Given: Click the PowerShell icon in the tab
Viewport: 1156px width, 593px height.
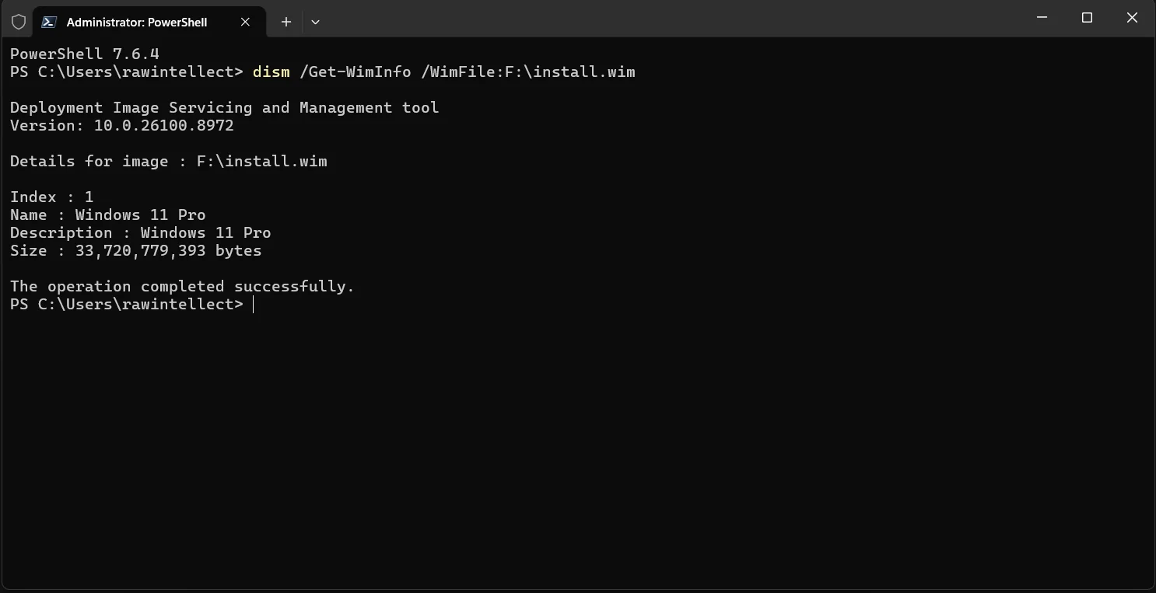Looking at the screenshot, I should tap(48, 22).
